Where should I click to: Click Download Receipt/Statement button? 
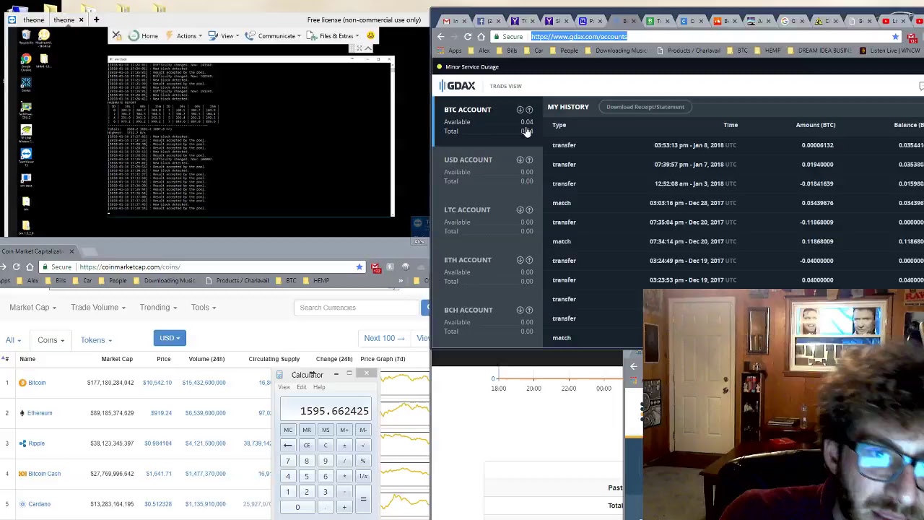click(x=645, y=107)
